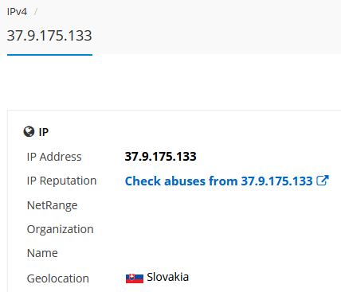Click the IP Reputation label
Viewport: 341px width, 292px height.
click(61, 181)
